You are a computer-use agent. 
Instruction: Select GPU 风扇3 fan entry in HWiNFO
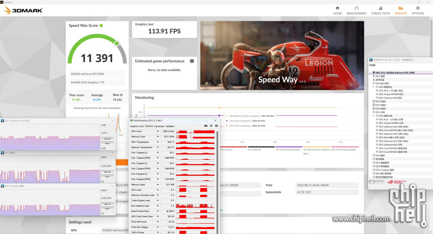pyautogui.click(x=380, y=109)
